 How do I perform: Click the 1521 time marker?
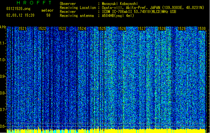click(x=22, y=29)
